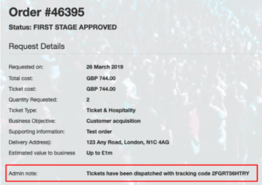Click the Estimated value to business label

point(42,153)
